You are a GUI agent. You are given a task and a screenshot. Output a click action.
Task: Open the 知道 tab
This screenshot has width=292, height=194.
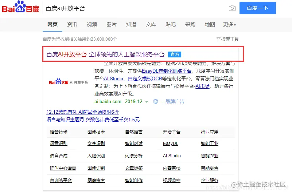coord(131,24)
